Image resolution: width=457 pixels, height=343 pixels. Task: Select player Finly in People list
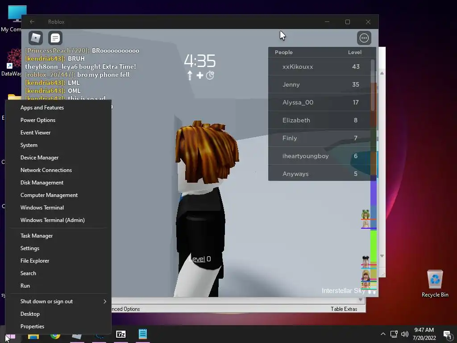coord(320,138)
